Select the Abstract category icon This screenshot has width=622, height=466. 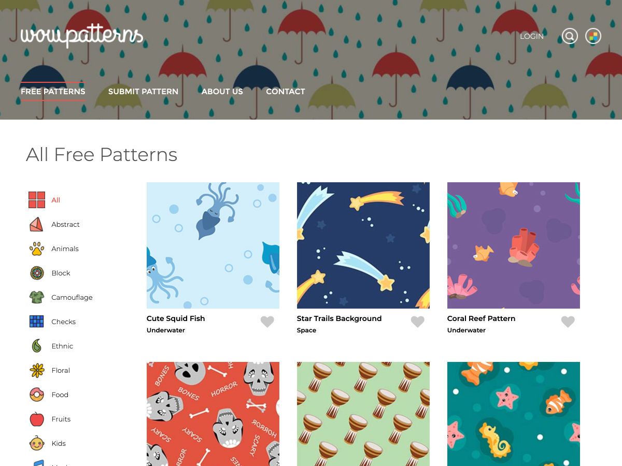pyautogui.click(x=36, y=224)
